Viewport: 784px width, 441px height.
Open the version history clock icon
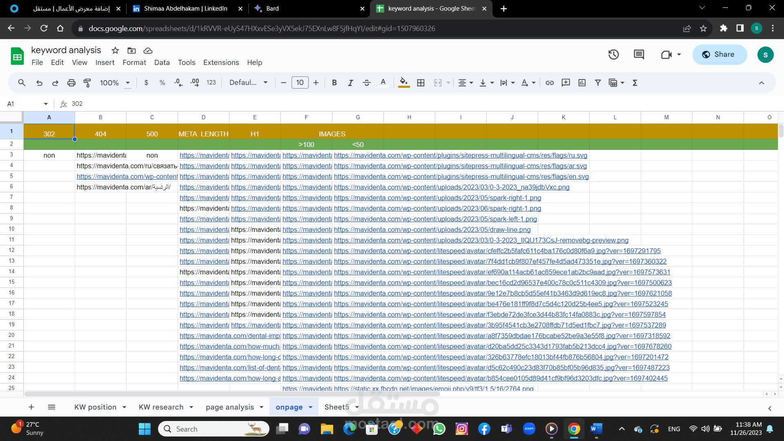point(613,55)
